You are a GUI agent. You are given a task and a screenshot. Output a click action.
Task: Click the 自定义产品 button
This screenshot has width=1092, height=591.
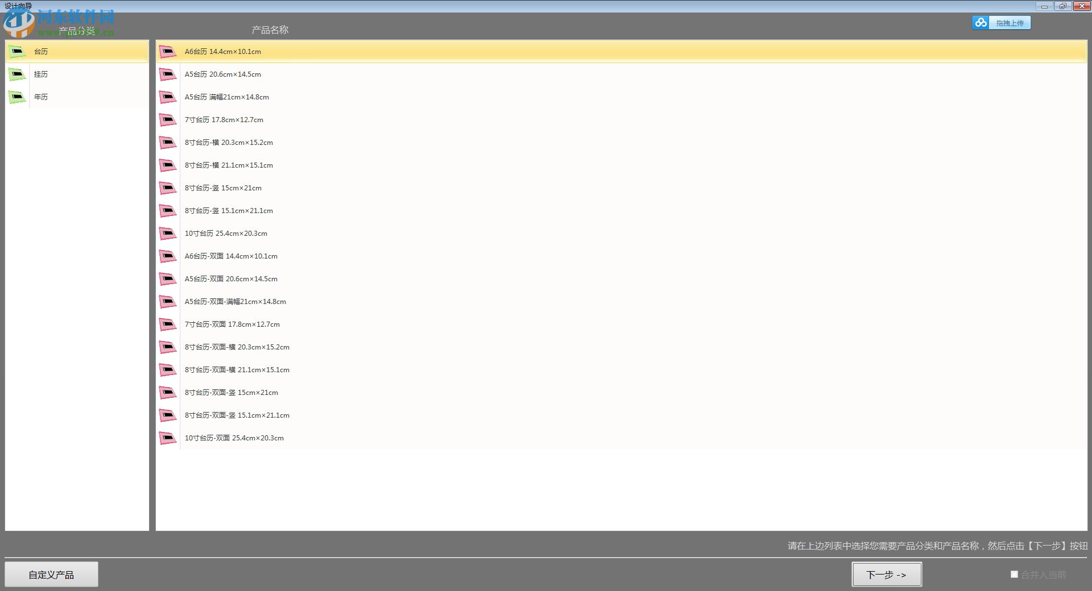coord(52,575)
